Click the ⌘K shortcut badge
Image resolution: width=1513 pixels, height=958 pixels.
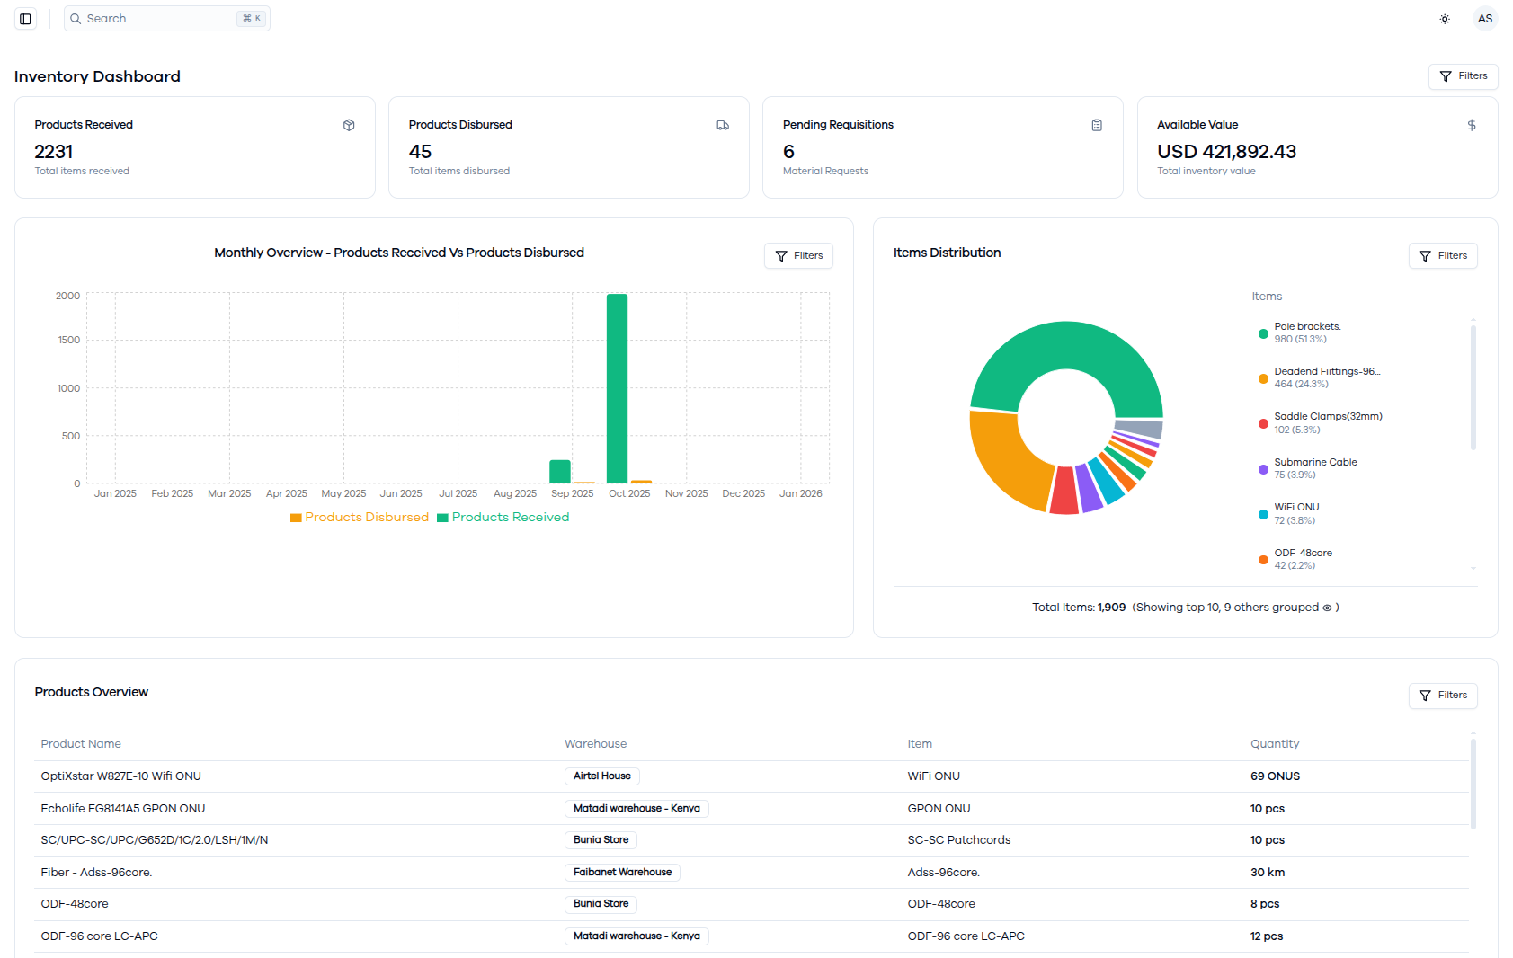coord(252,19)
